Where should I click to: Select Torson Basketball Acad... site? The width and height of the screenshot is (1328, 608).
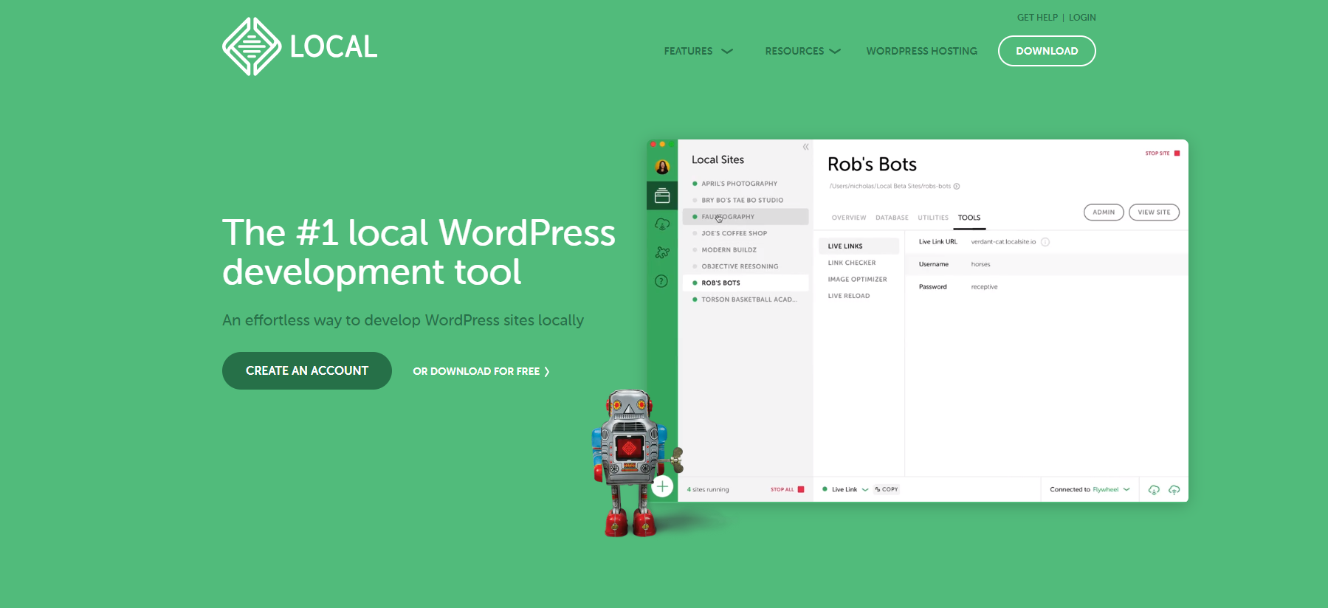pos(746,300)
